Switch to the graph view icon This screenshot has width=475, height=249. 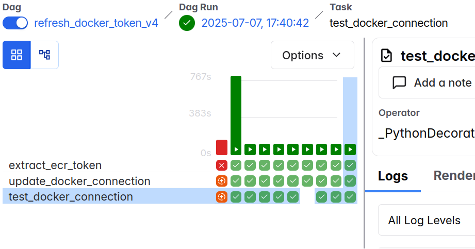[x=44, y=55]
